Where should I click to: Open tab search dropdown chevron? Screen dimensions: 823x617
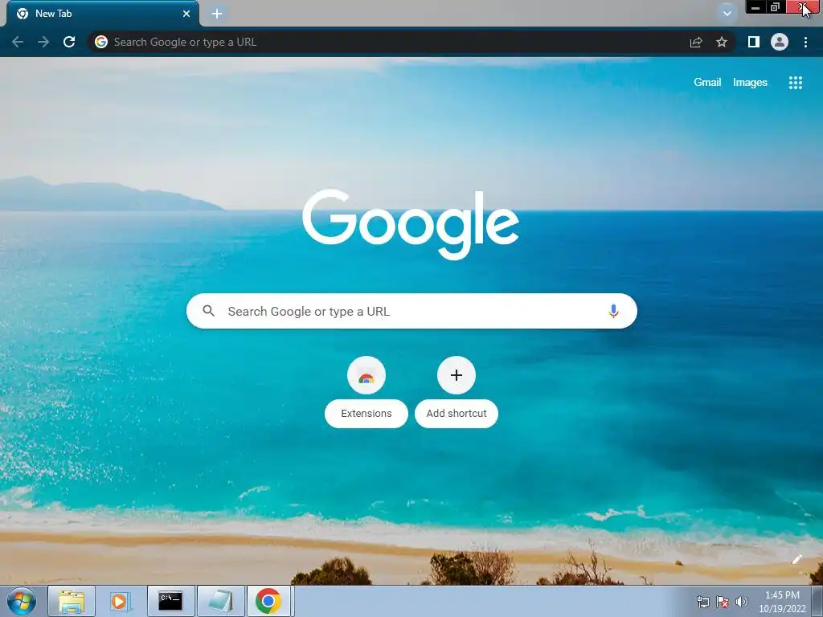tap(727, 14)
